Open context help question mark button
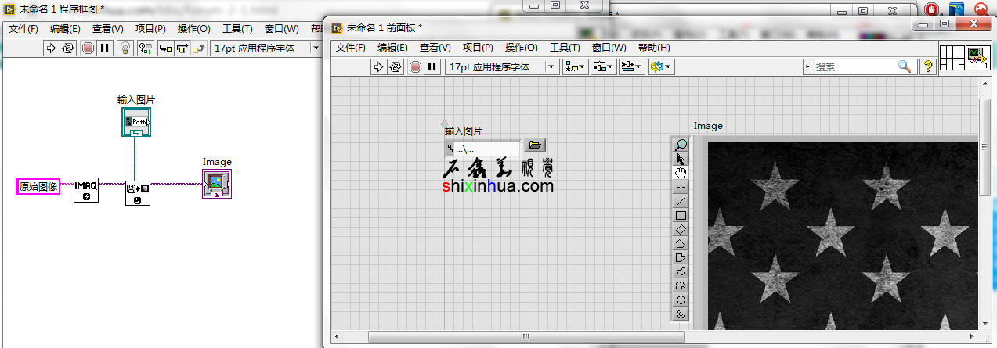The width and height of the screenshot is (997, 348). 928,67
